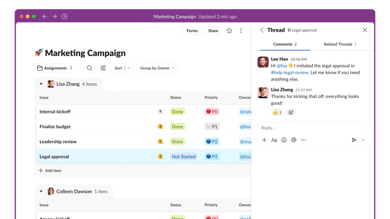Go back with the left arrow in title bar
The width and height of the screenshot is (390, 219).
pos(45,16)
